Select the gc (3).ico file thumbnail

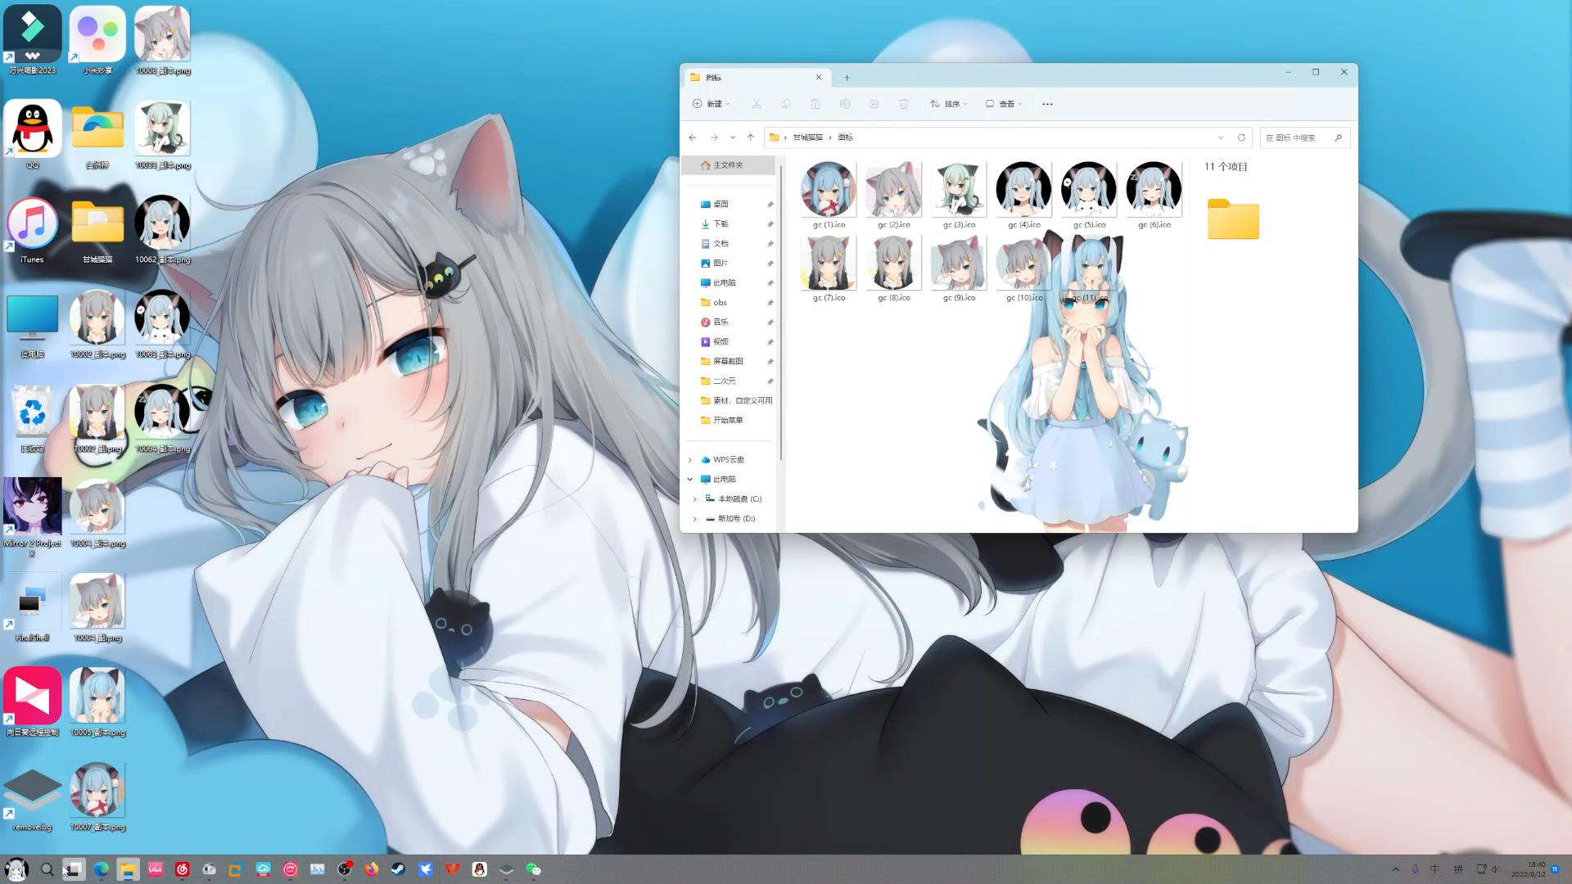959,190
